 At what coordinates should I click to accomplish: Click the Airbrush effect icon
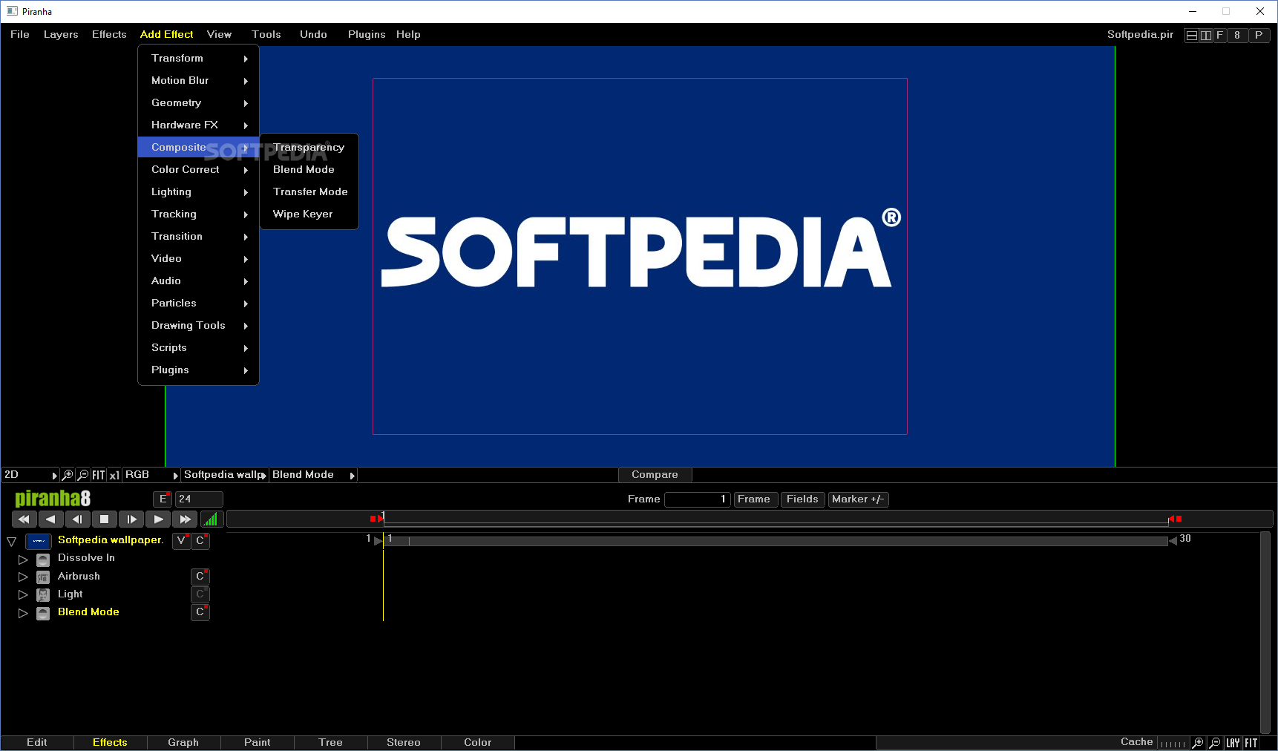tap(43, 577)
